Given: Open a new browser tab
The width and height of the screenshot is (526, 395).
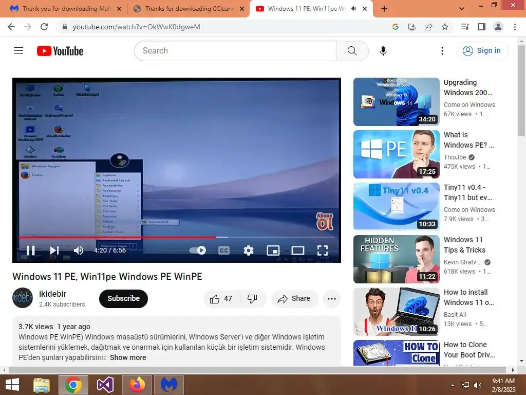Looking at the screenshot, I should tap(384, 9).
